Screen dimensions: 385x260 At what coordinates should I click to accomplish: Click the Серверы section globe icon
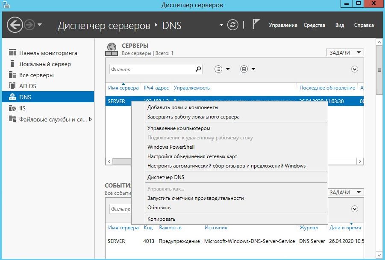point(112,49)
